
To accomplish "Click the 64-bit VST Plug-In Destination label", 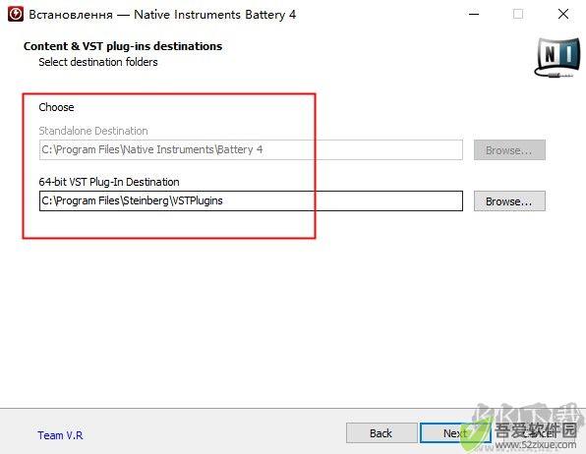I will [109, 182].
